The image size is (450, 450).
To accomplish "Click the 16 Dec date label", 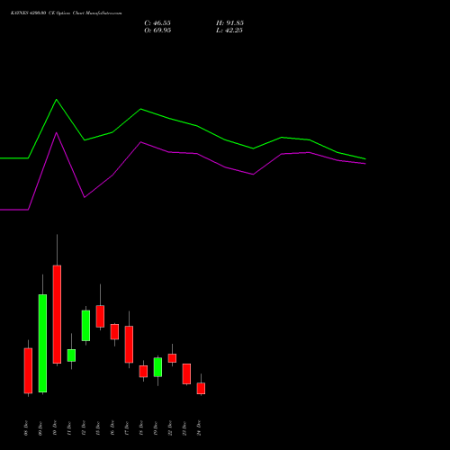I will pos(112,428).
